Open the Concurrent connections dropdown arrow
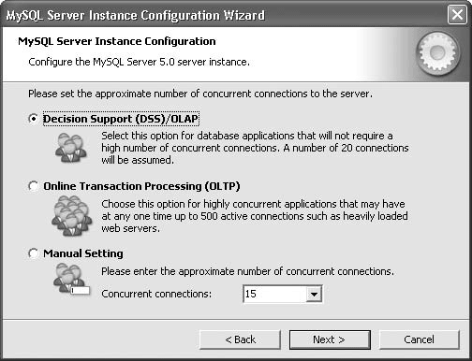 tap(314, 294)
